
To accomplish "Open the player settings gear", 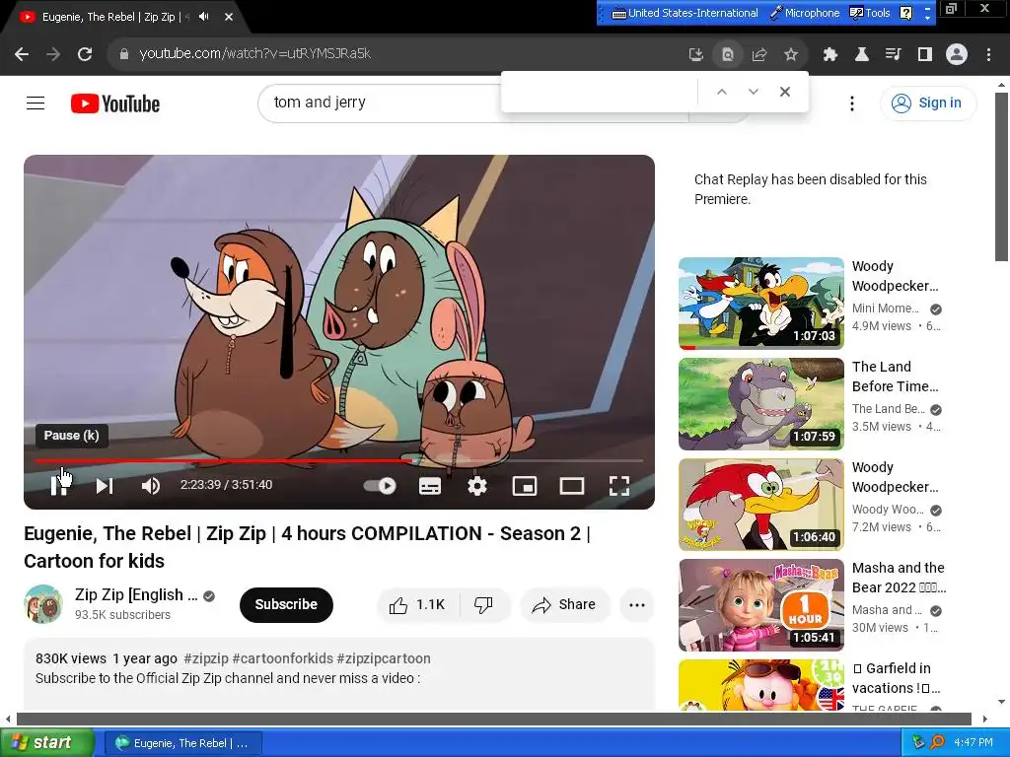I will (476, 486).
